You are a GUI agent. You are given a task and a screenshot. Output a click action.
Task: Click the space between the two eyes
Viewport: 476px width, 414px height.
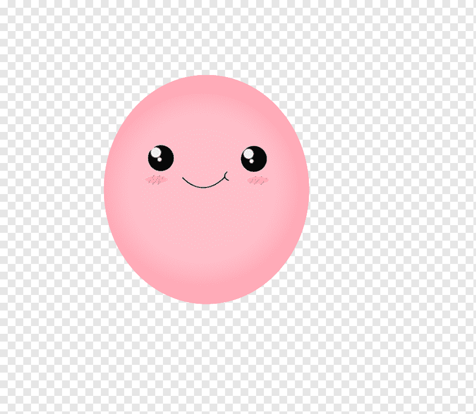[x=207, y=158]
